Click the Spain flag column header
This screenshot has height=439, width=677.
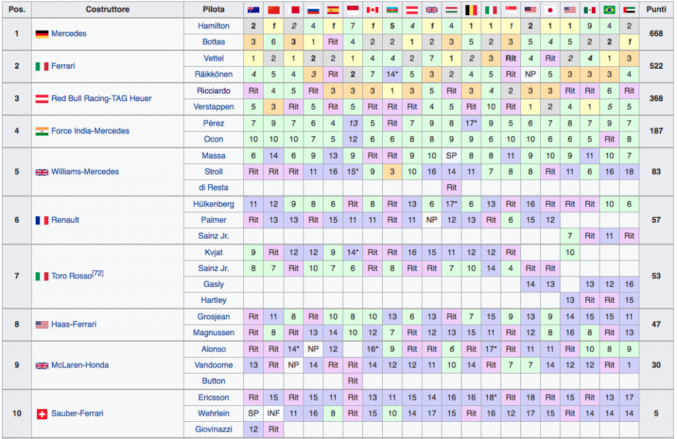coord(333,9)
